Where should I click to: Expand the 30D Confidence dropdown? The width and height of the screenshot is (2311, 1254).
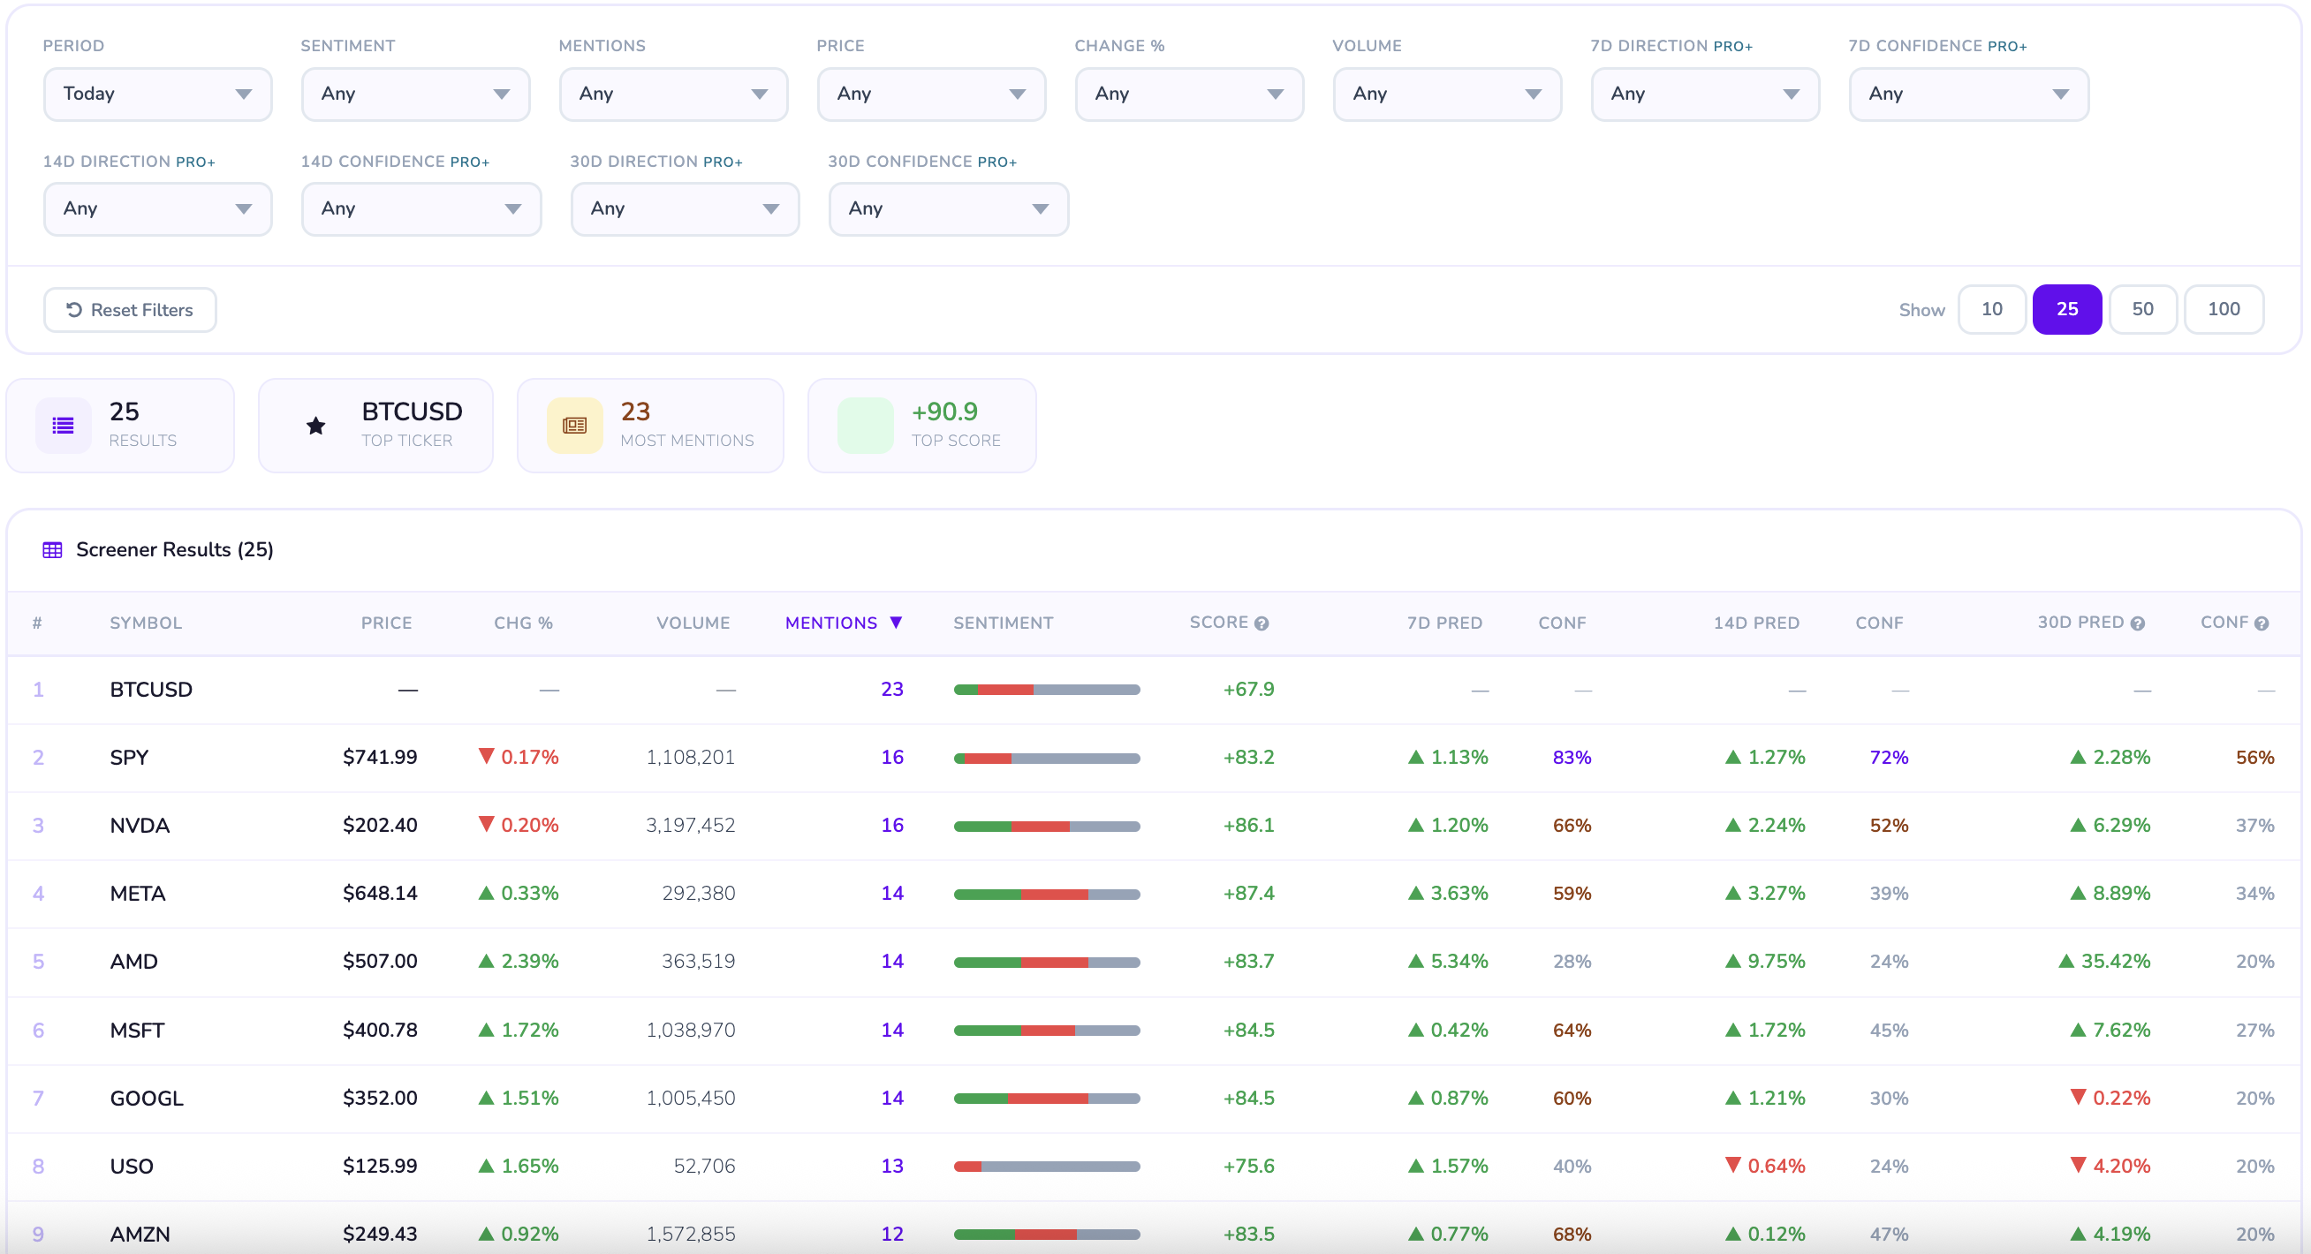point(948,209)
